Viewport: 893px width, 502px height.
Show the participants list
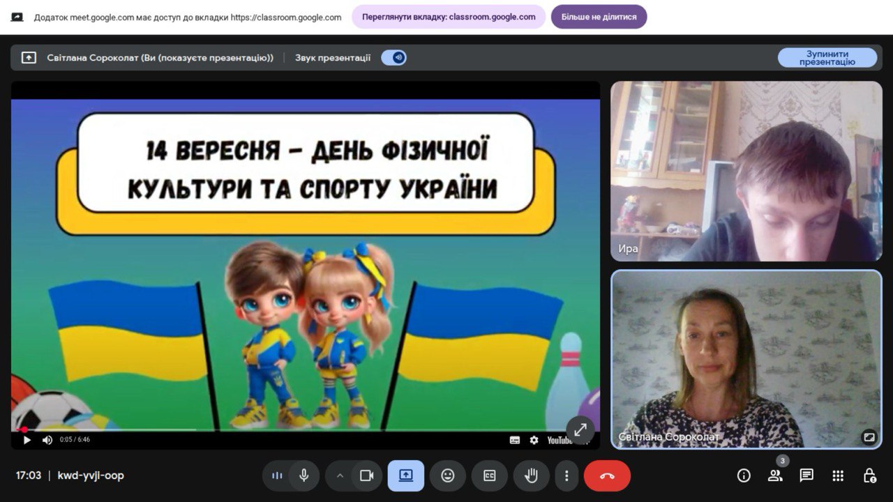coord(775,476)
